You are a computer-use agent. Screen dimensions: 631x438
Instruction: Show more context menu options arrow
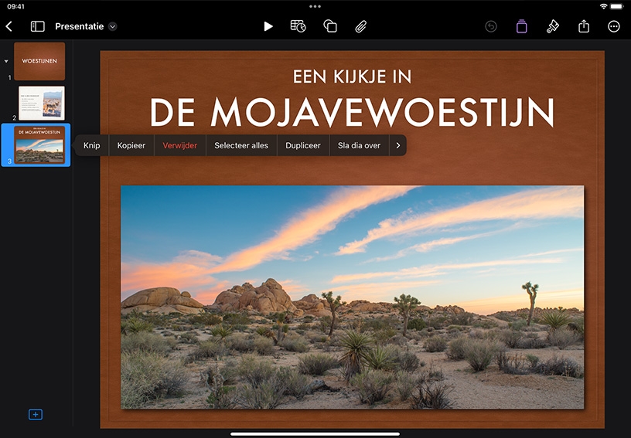tap(398, 145)
